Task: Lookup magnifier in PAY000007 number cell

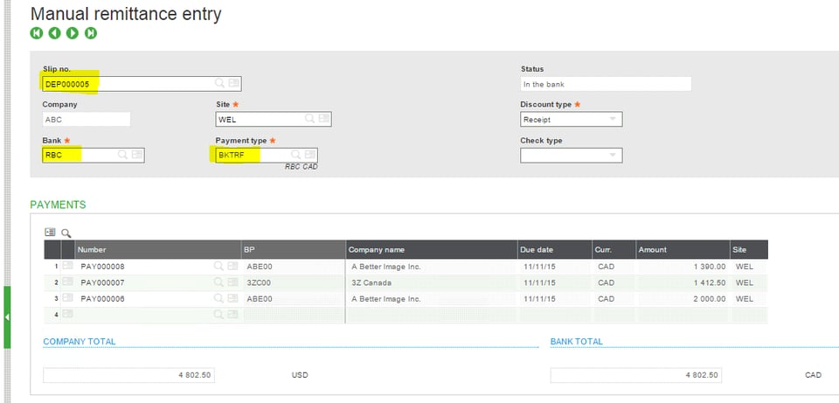Action: click(x=218, y=282)
